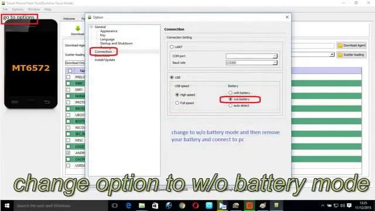Image resolution: width=375 pixels, height=211 pixels.
Task: Open the Window menu
Action: pos(34,9)
